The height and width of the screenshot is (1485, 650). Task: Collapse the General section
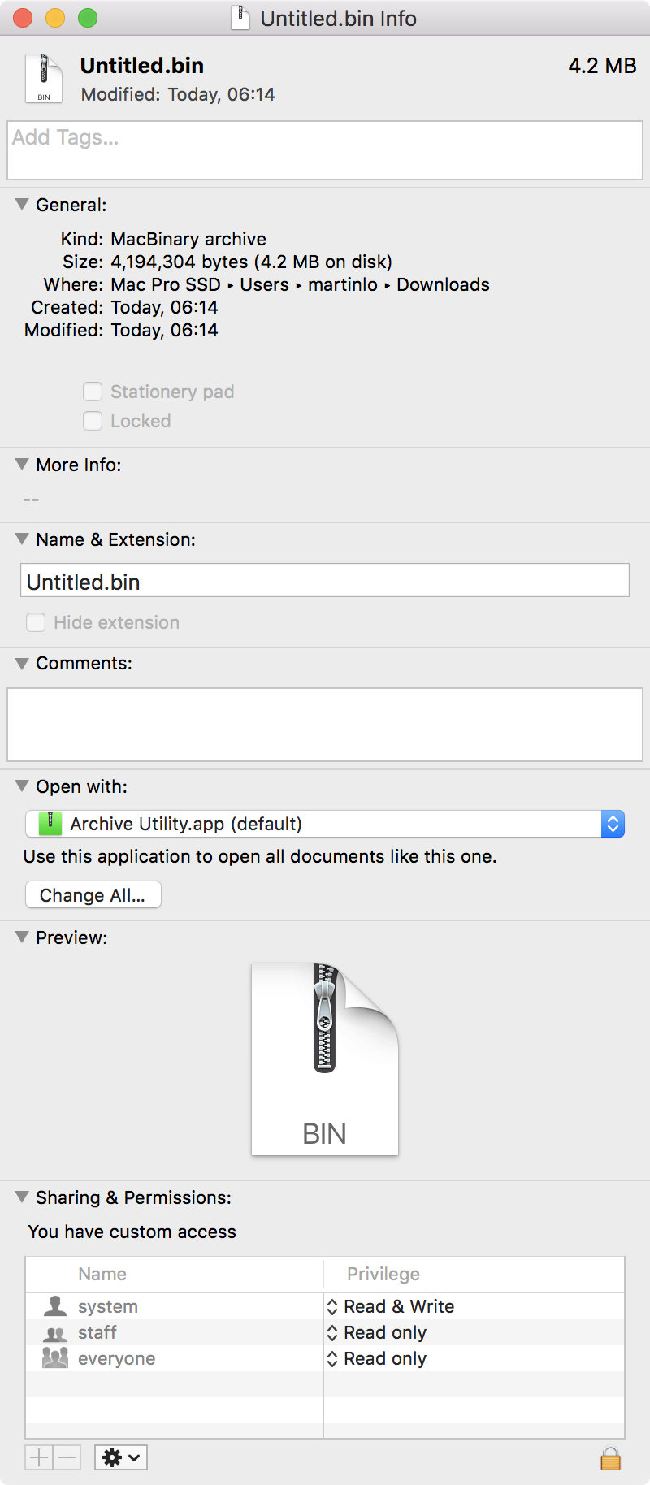[x=22, y=205]
